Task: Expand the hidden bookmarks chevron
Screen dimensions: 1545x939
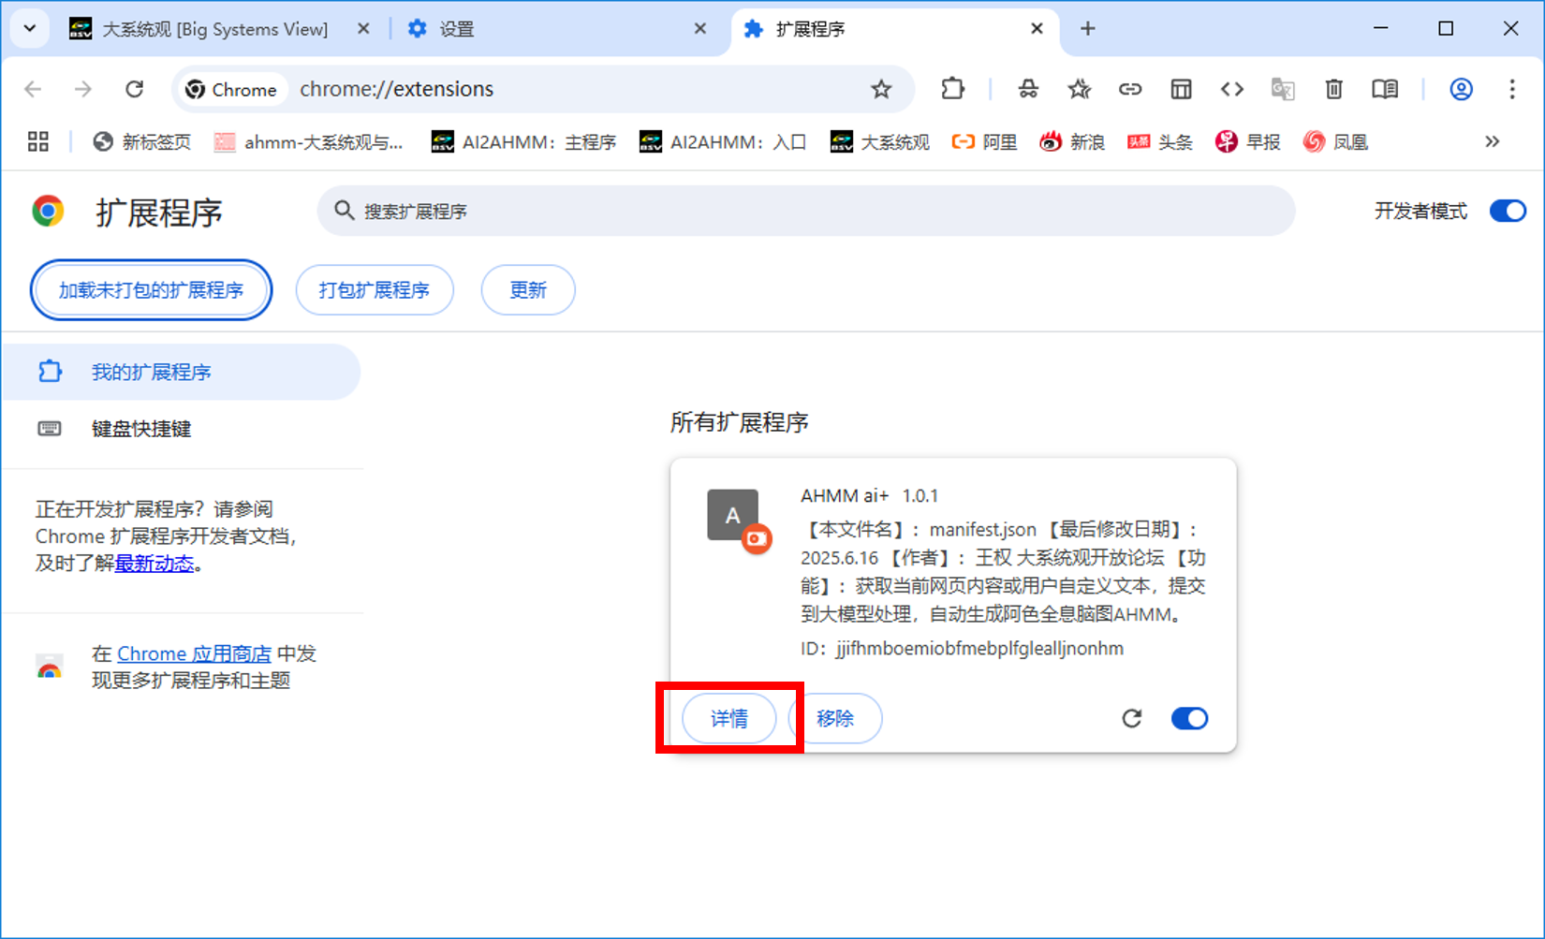Action: click(x=1492, y=141)
